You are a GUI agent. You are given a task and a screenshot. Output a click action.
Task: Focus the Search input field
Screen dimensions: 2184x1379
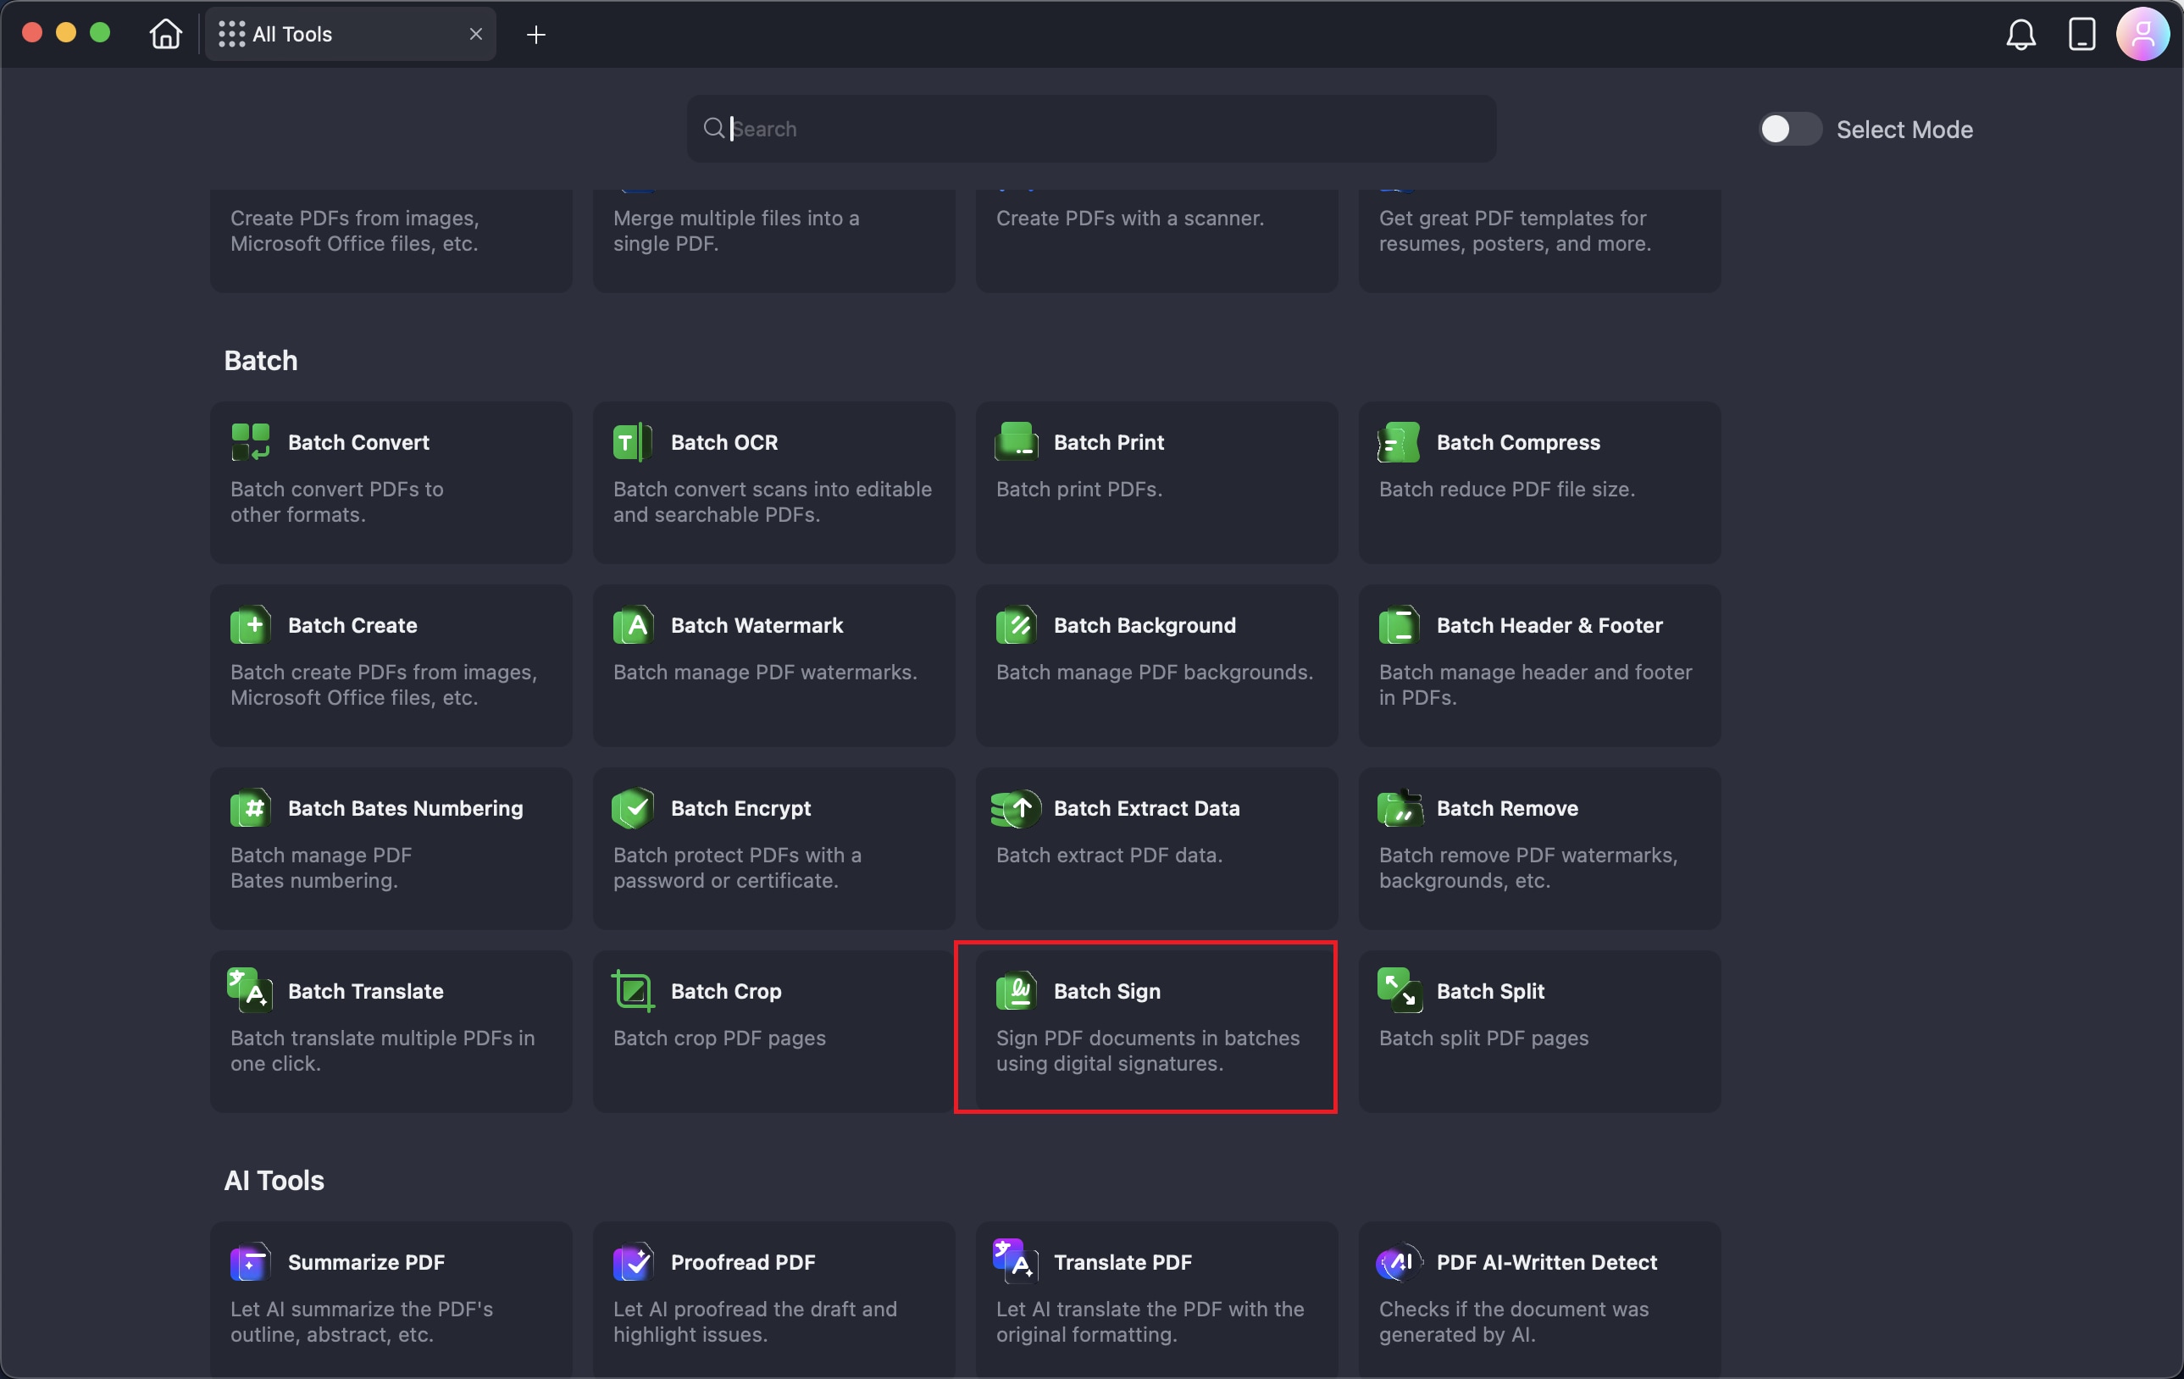coord(1092,129)
